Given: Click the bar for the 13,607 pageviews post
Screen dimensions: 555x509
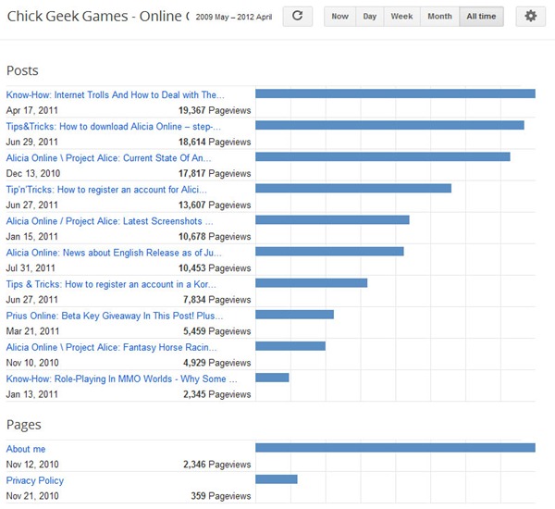Looking at the screenshot, I should [353, 188].
